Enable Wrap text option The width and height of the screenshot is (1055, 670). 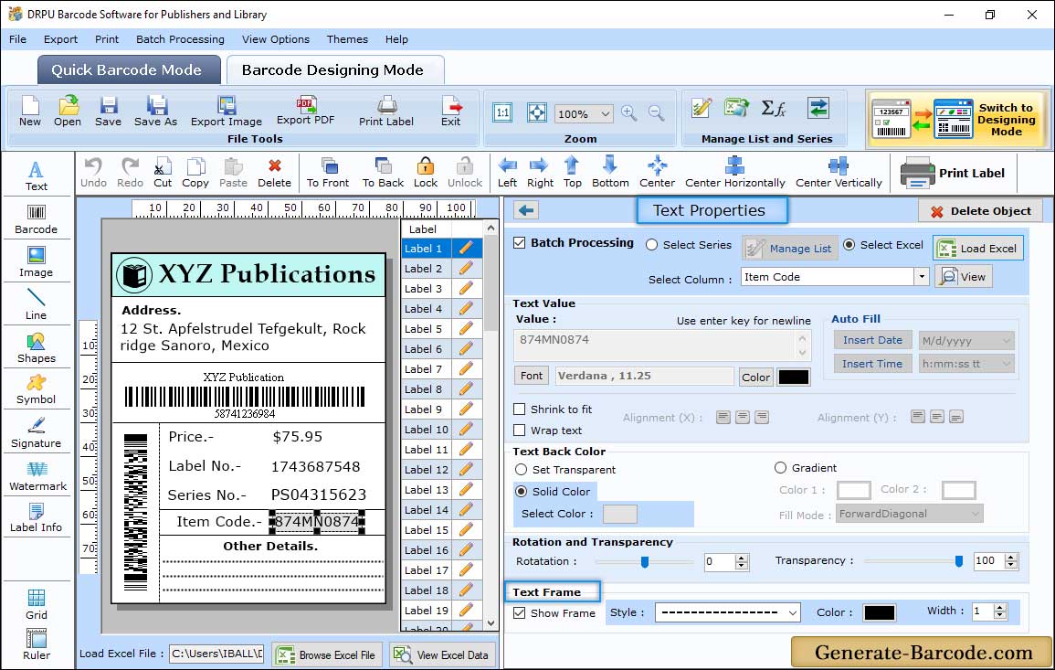tap(520, 431)
